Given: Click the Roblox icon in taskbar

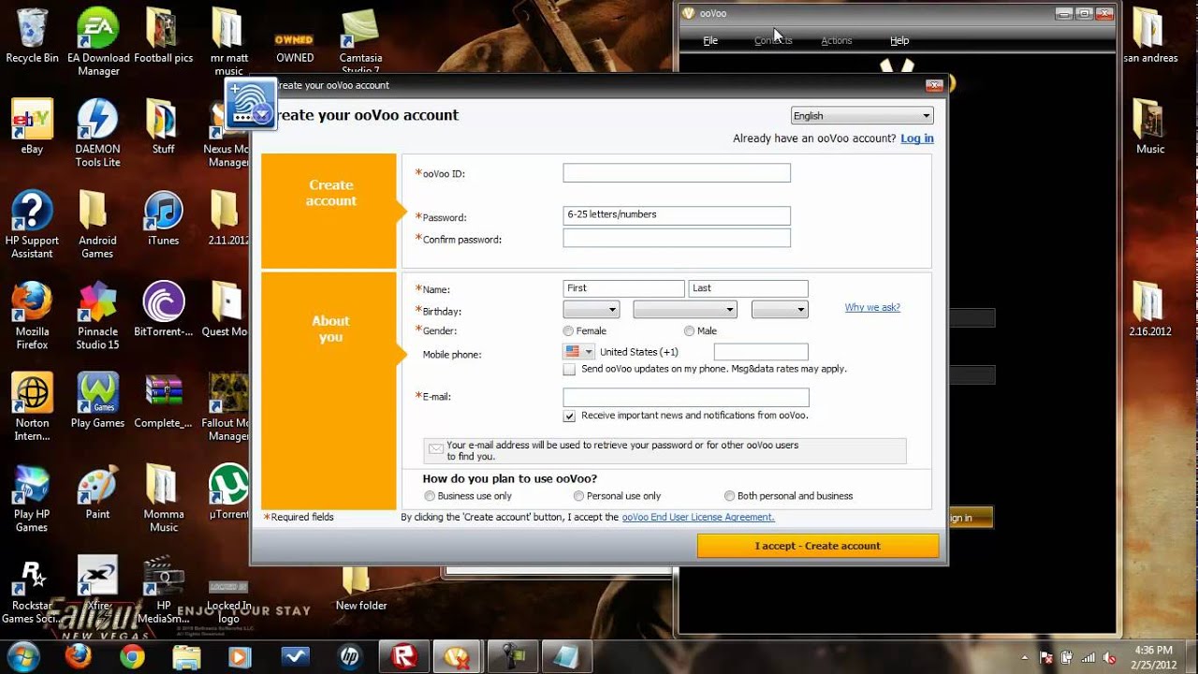Looking at the screenshot, I should tap(406, 656).
